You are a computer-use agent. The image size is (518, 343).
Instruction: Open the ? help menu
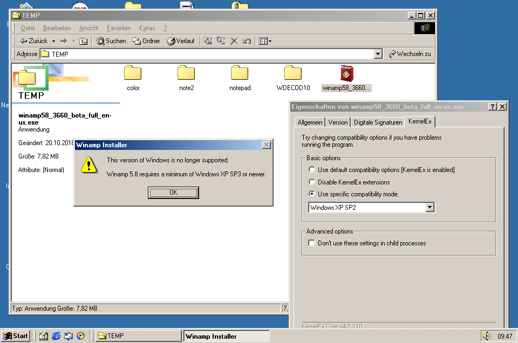pyautogui.click(x=165, y=28)
